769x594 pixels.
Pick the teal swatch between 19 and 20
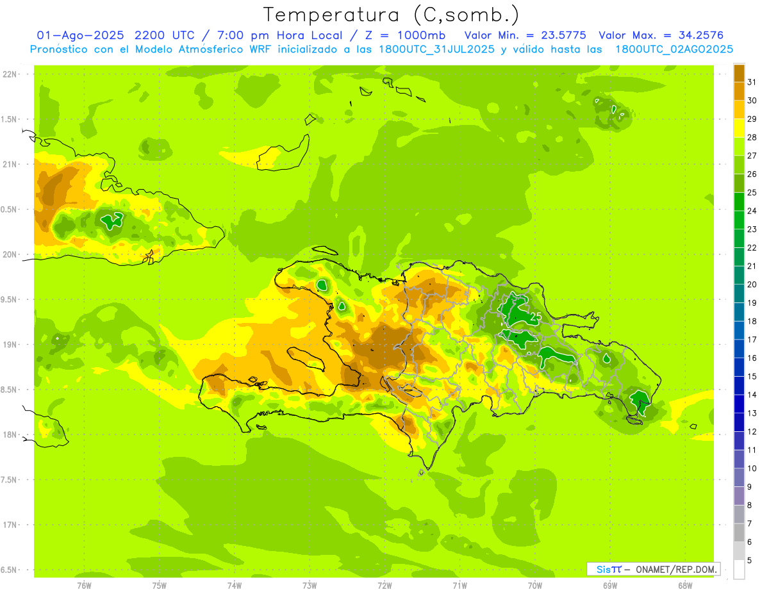739,293
